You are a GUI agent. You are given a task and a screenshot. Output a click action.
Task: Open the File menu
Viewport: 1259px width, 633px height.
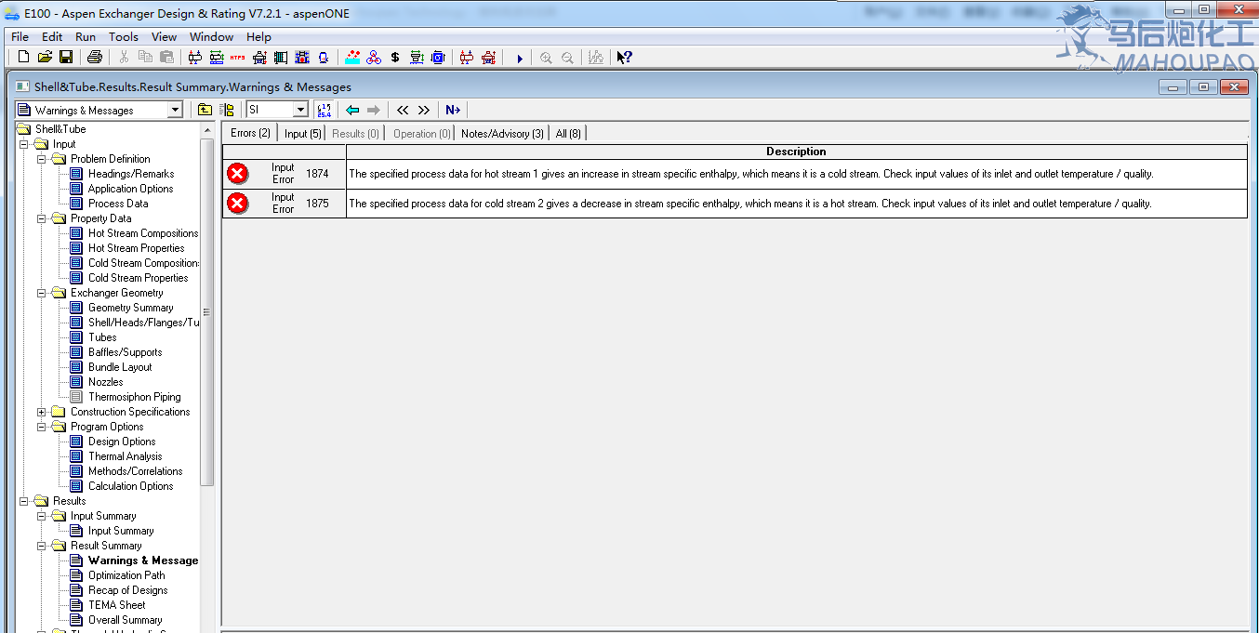pyautogui.click(x=20, y=37)
